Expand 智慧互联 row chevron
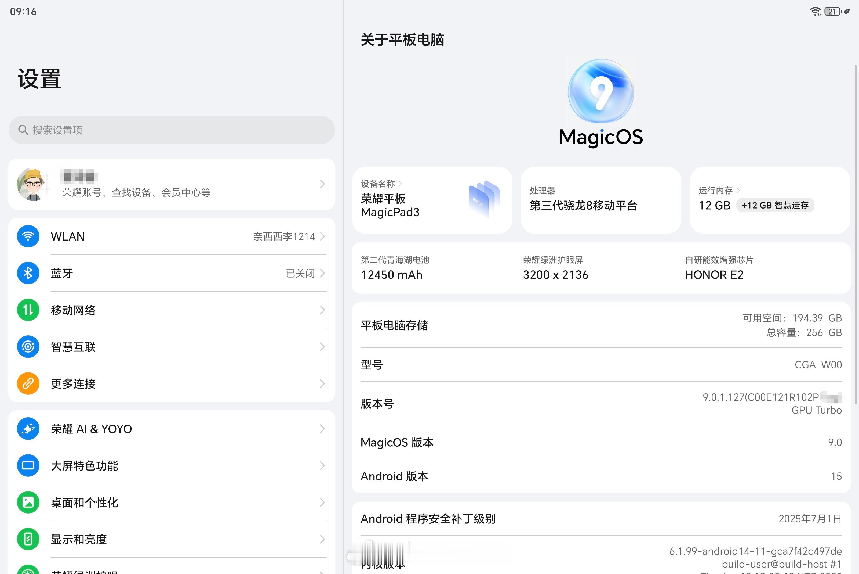The height and width of the screenshot is (574, 859). coord(322,347)
